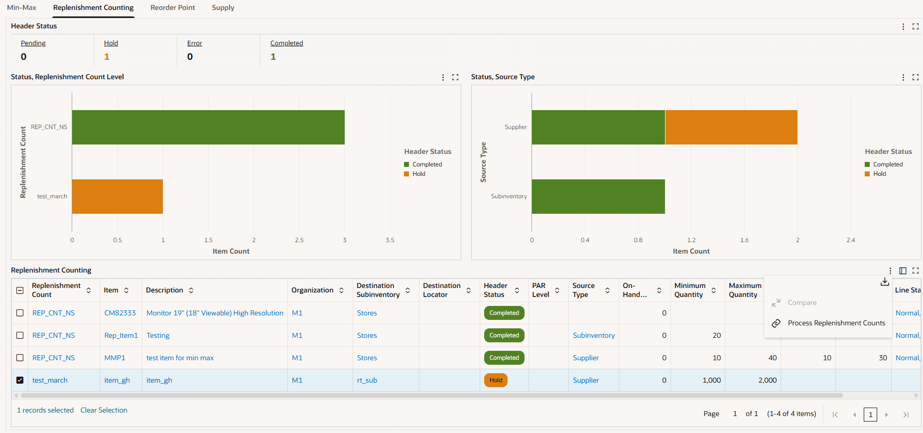Sort by Destination Locator column
This screenshot has height=433, width=923.
tap(469, 290)
